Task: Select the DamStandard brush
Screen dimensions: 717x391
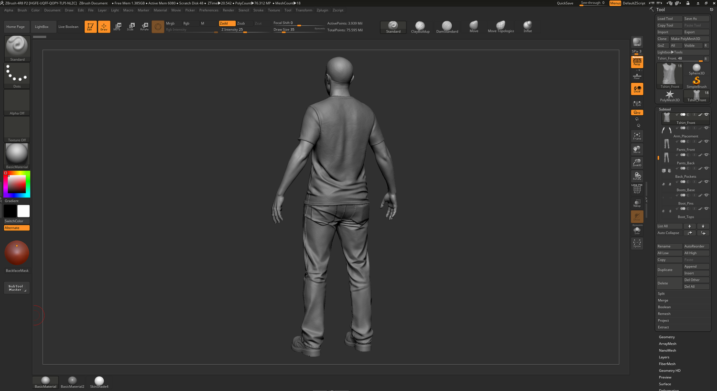Action: tap(447, 27)
